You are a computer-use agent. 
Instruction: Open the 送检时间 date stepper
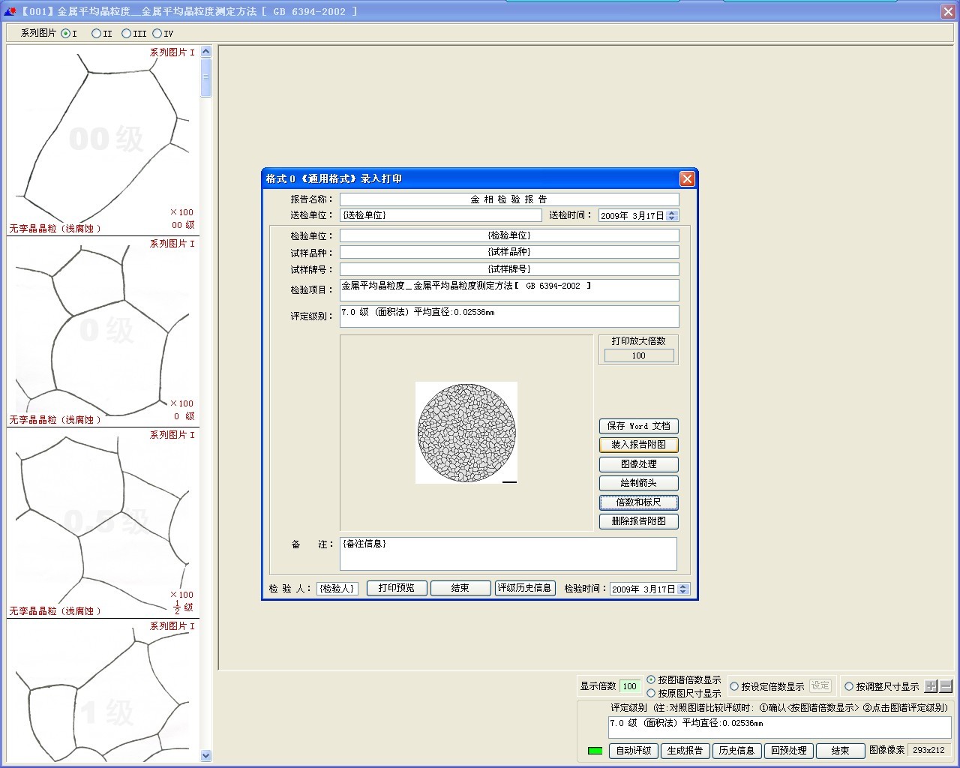pyautogui.click(x=672, y=215)
